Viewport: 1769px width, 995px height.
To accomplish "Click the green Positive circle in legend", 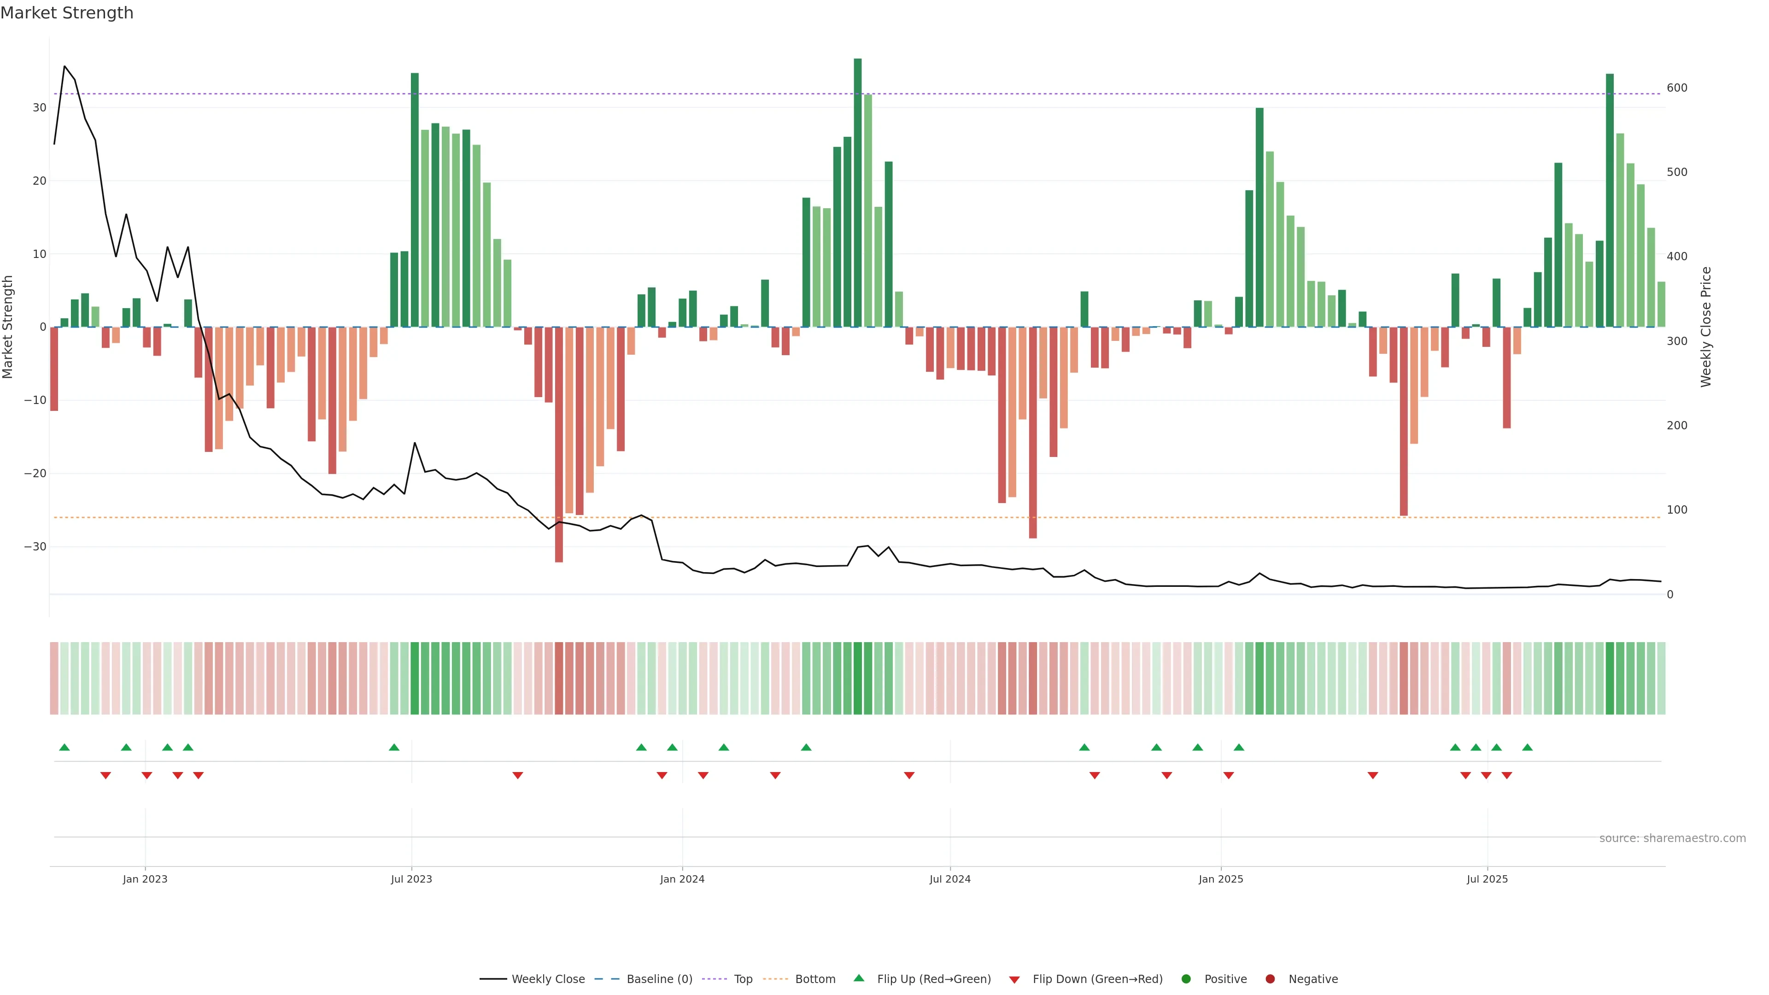I will pyautogui.click(x=1186, y=978).
